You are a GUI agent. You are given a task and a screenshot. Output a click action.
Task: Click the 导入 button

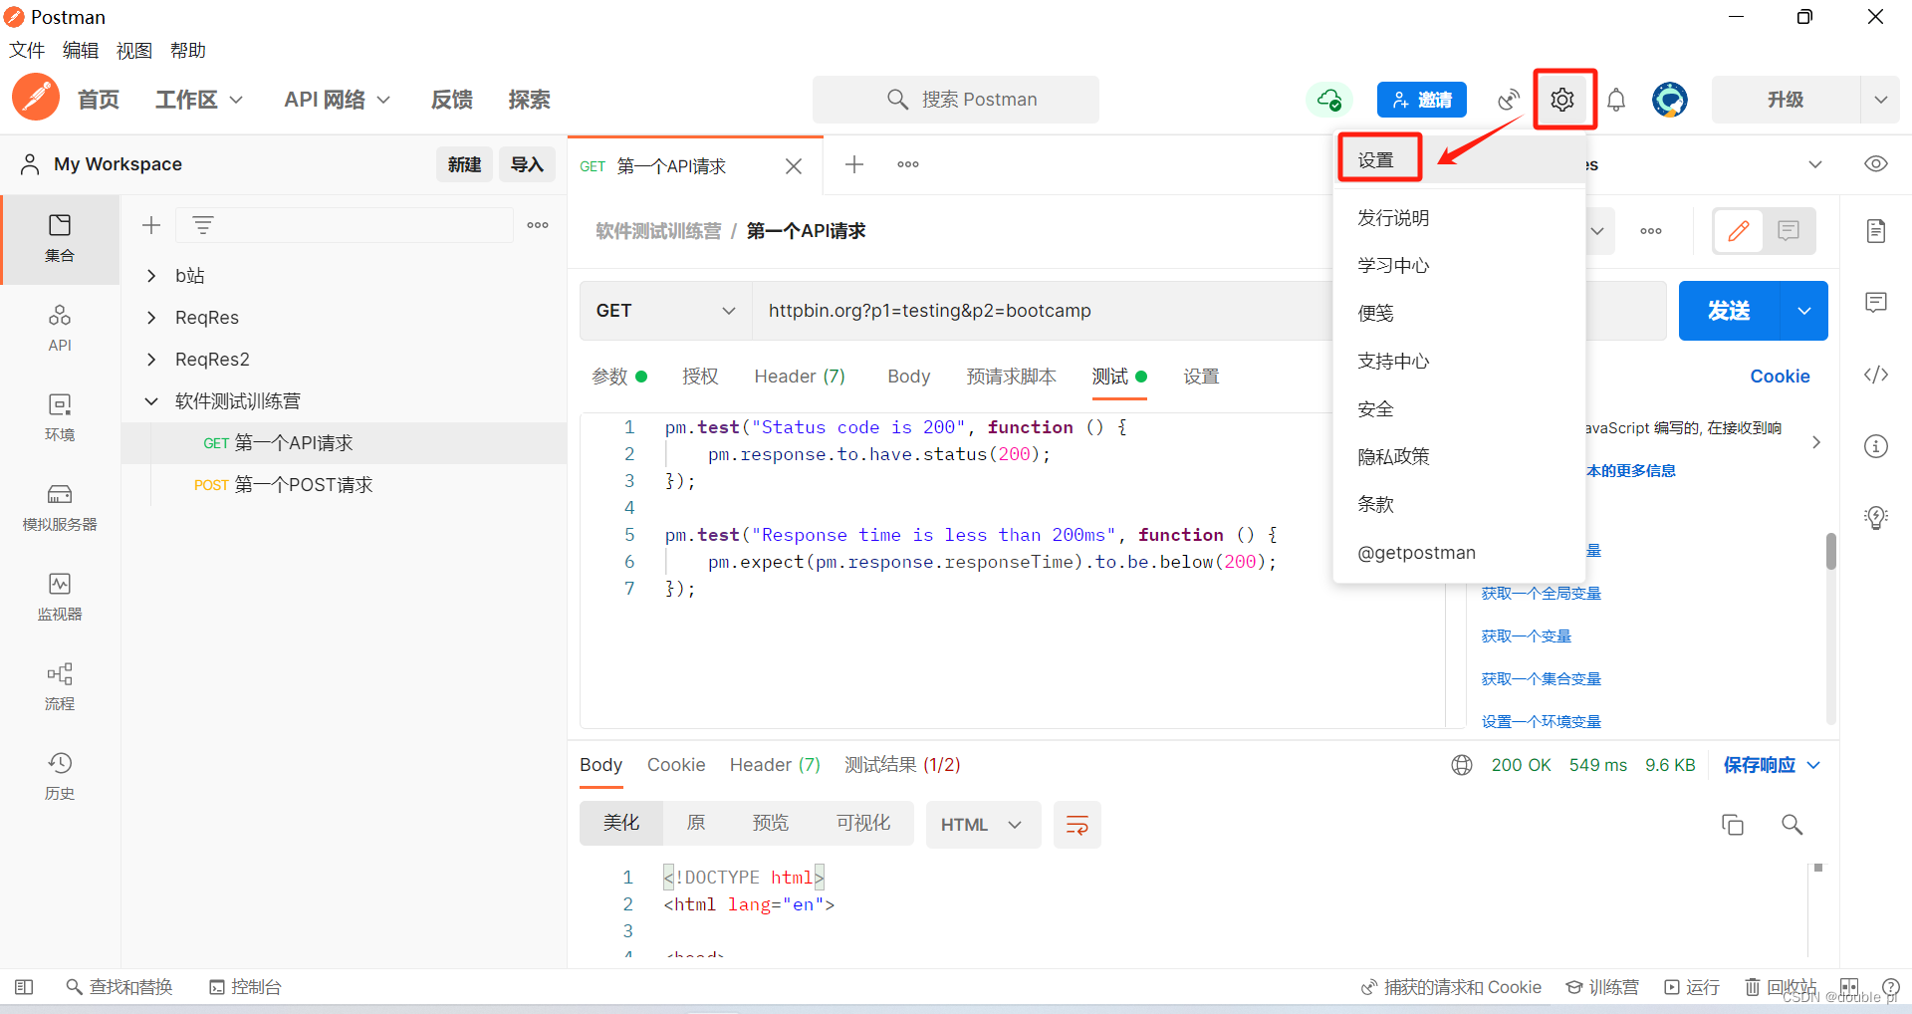click(527, 164)
